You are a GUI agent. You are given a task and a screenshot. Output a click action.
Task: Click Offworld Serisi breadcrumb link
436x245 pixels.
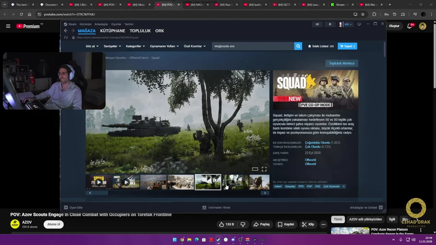(139, 58)
